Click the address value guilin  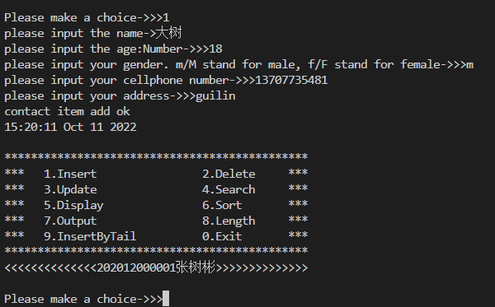tap(215, 95)
